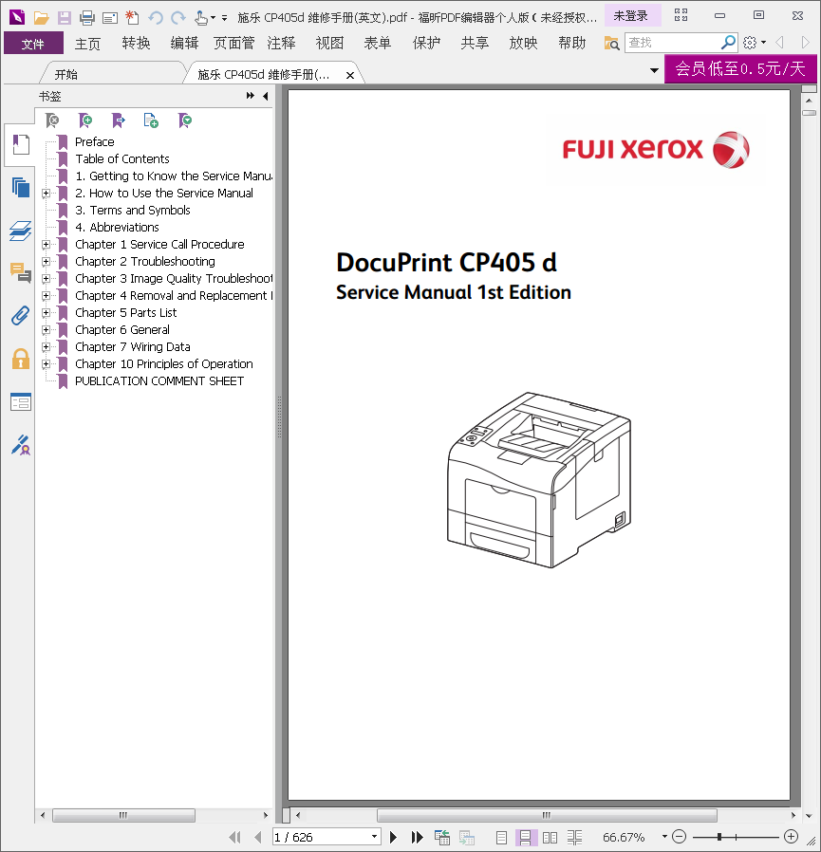Click the bookmark options icon with green arrow

click(185, 120)
